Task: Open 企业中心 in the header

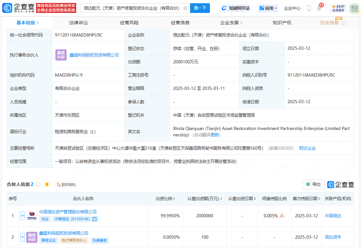Action: point(292,8)
